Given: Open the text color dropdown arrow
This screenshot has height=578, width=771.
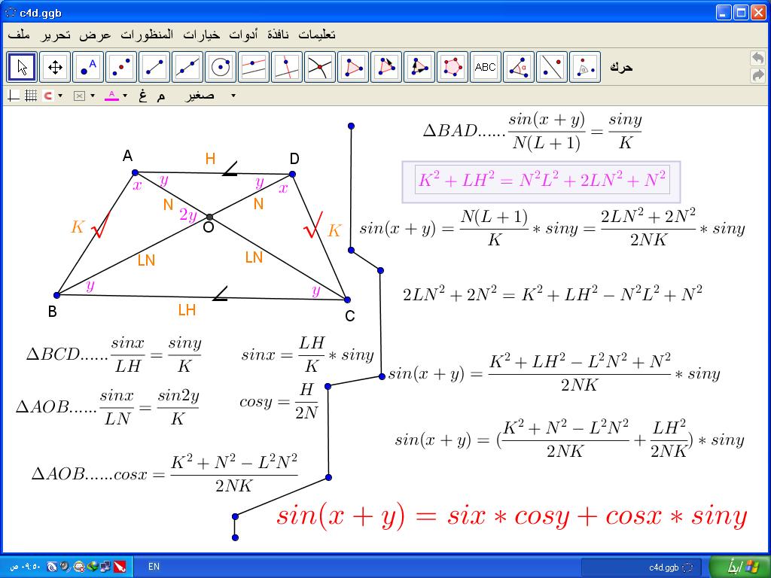Looking at the screenshot, I should [x=124, y=96].
